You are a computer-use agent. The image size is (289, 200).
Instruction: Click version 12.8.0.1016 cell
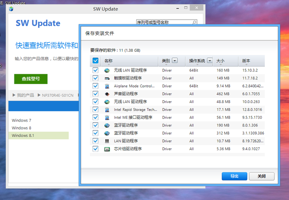click(252, 110)
